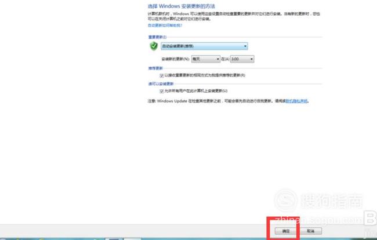Click the 重要更新 section label
Viewport: 377px width, 240px height.
157,37
